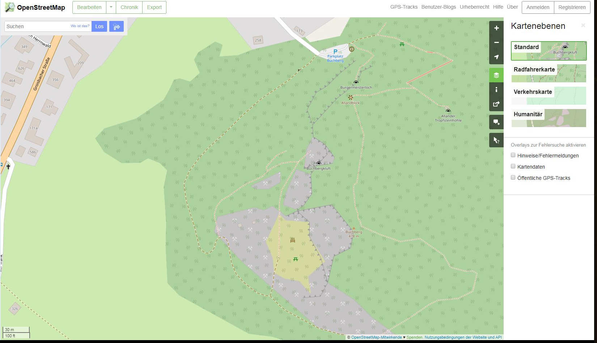Open Über in the top menu
Viewport: 597px width, 343px height.
coord(512,7)
